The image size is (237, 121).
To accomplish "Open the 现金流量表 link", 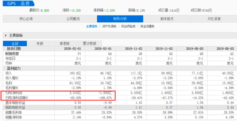I will tap(147, 26).
